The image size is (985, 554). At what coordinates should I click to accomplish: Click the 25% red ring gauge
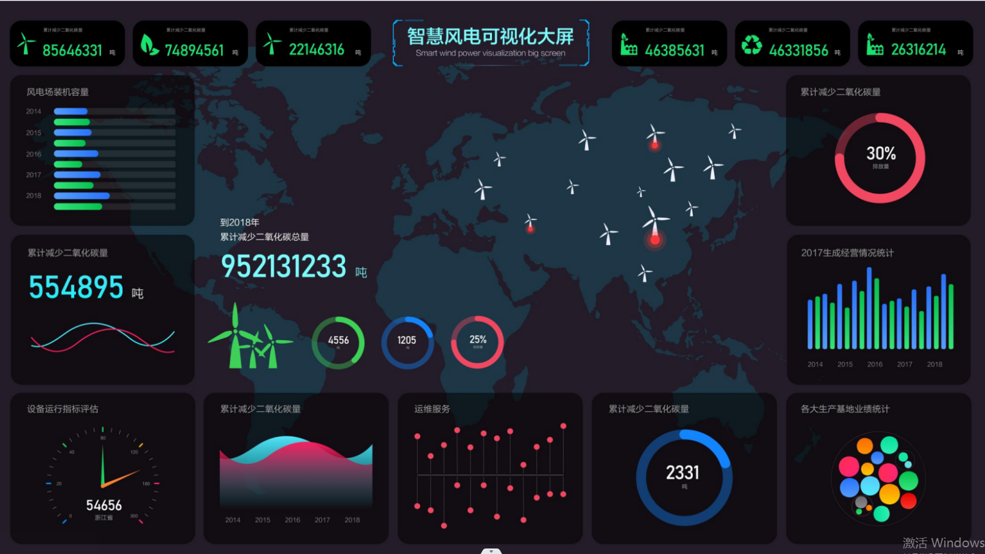pos(477,342)
